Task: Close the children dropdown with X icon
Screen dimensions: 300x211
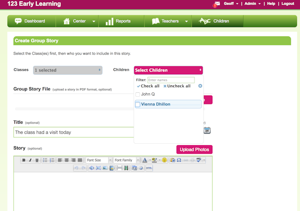Action: tap(200, 86)
